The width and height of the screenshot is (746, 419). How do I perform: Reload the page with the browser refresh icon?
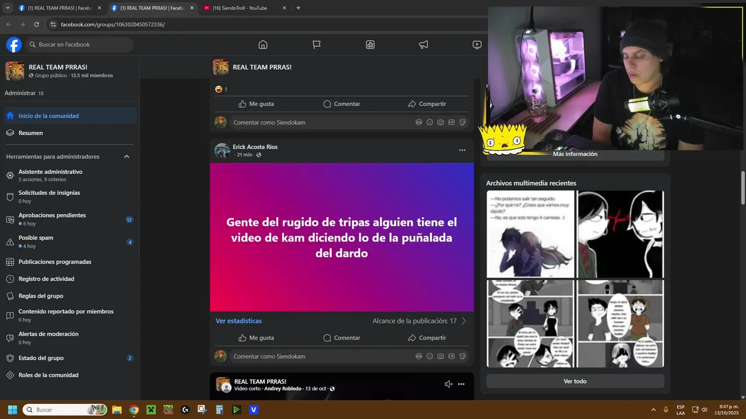pyautogui.click(x=36, y=24)
